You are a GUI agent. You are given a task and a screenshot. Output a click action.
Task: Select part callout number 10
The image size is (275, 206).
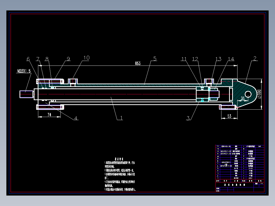pyautogui.click(x=86, y=58)
